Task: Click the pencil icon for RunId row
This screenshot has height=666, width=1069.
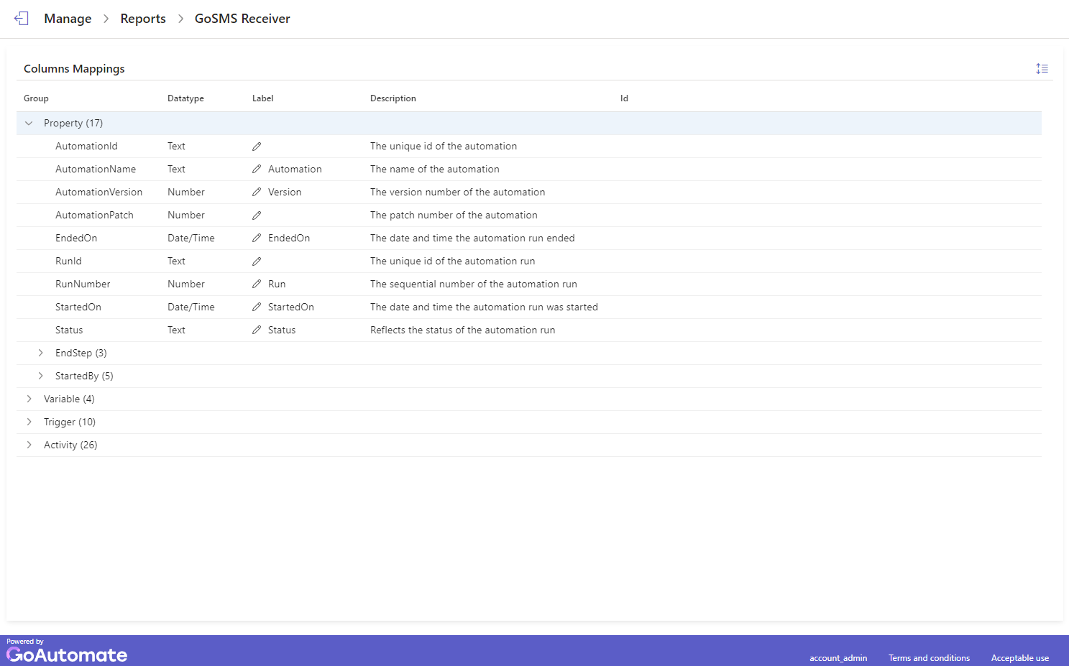Action: 257,262
